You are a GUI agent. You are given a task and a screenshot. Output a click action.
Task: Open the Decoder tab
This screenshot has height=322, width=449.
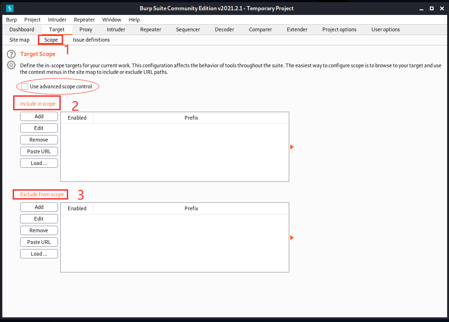click(224, 29)
